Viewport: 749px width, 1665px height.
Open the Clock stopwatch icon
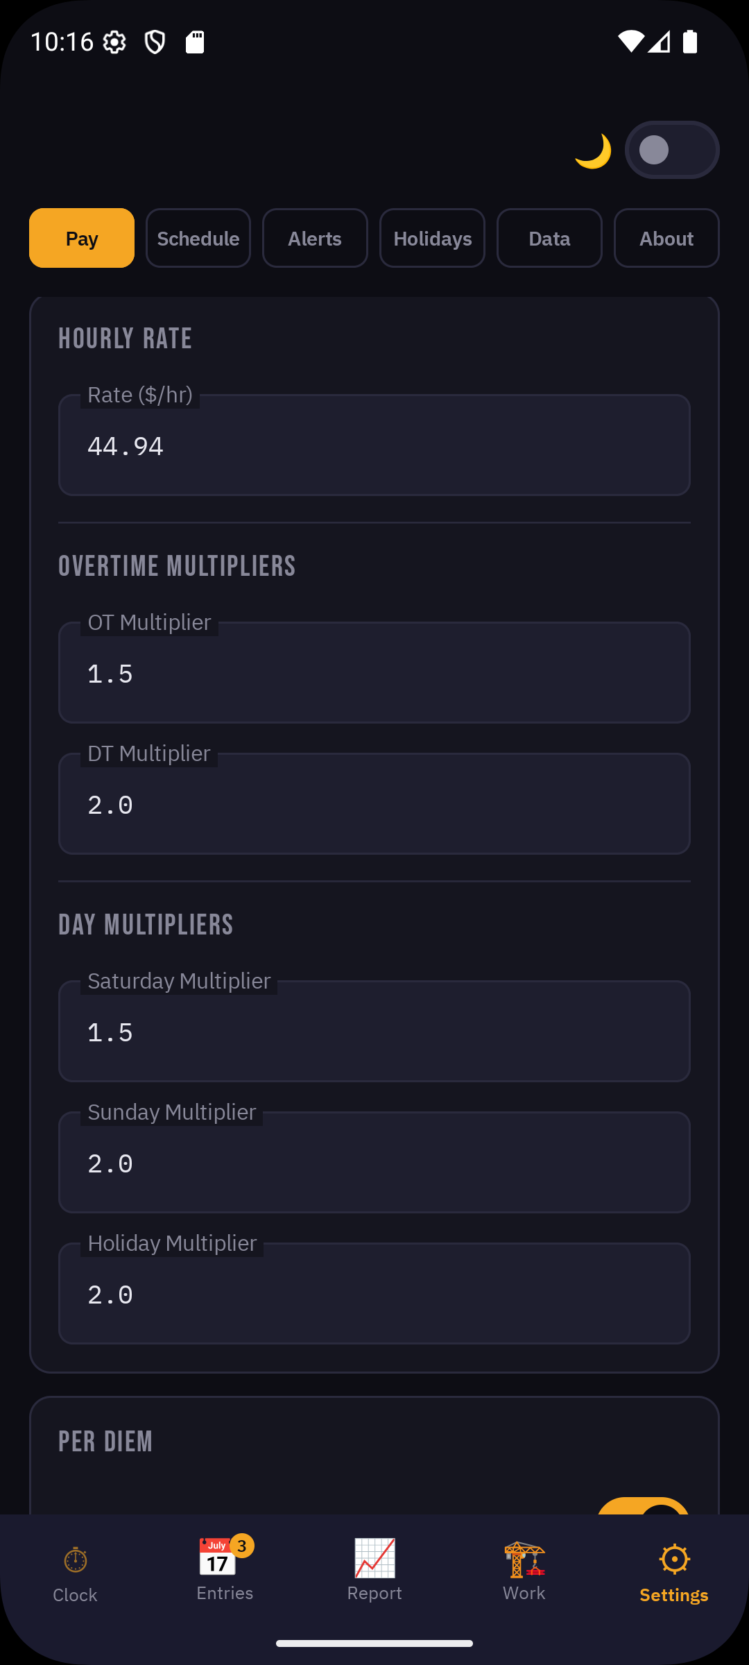74,1560
